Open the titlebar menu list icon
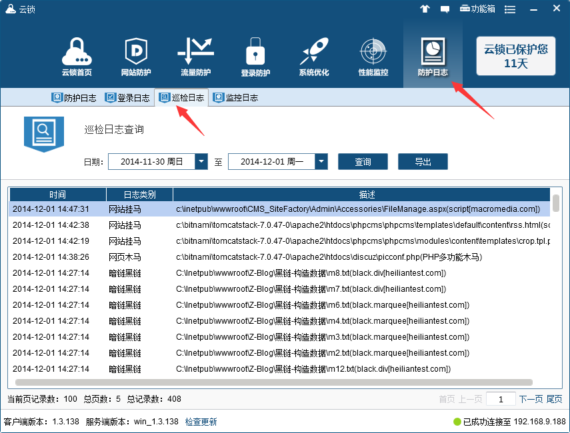This screenshot has height=433, width=570. coord(509,9)
